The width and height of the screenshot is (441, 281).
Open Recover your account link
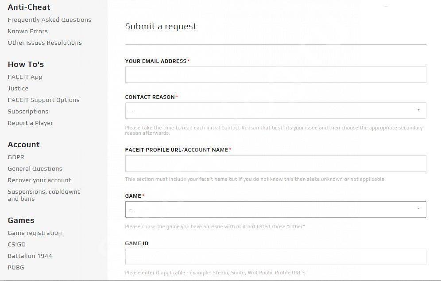coord(39,180)
